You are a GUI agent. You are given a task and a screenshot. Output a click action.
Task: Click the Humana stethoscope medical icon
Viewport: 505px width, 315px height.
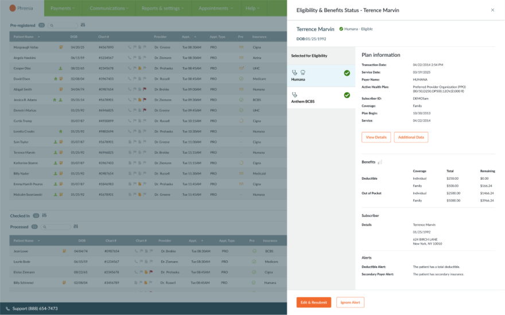(295, 73)
